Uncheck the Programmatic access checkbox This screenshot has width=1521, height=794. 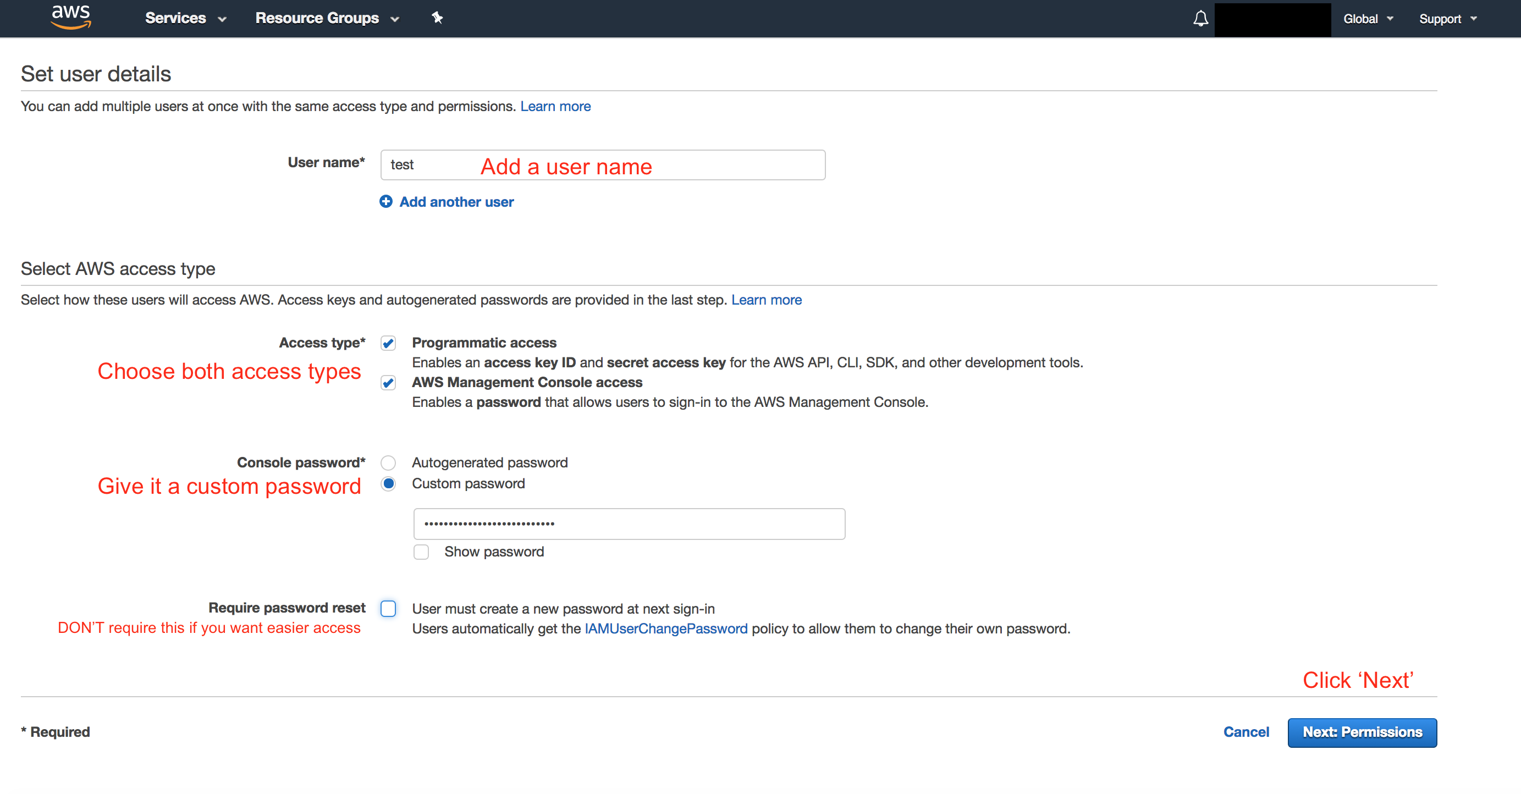point(388,343)
